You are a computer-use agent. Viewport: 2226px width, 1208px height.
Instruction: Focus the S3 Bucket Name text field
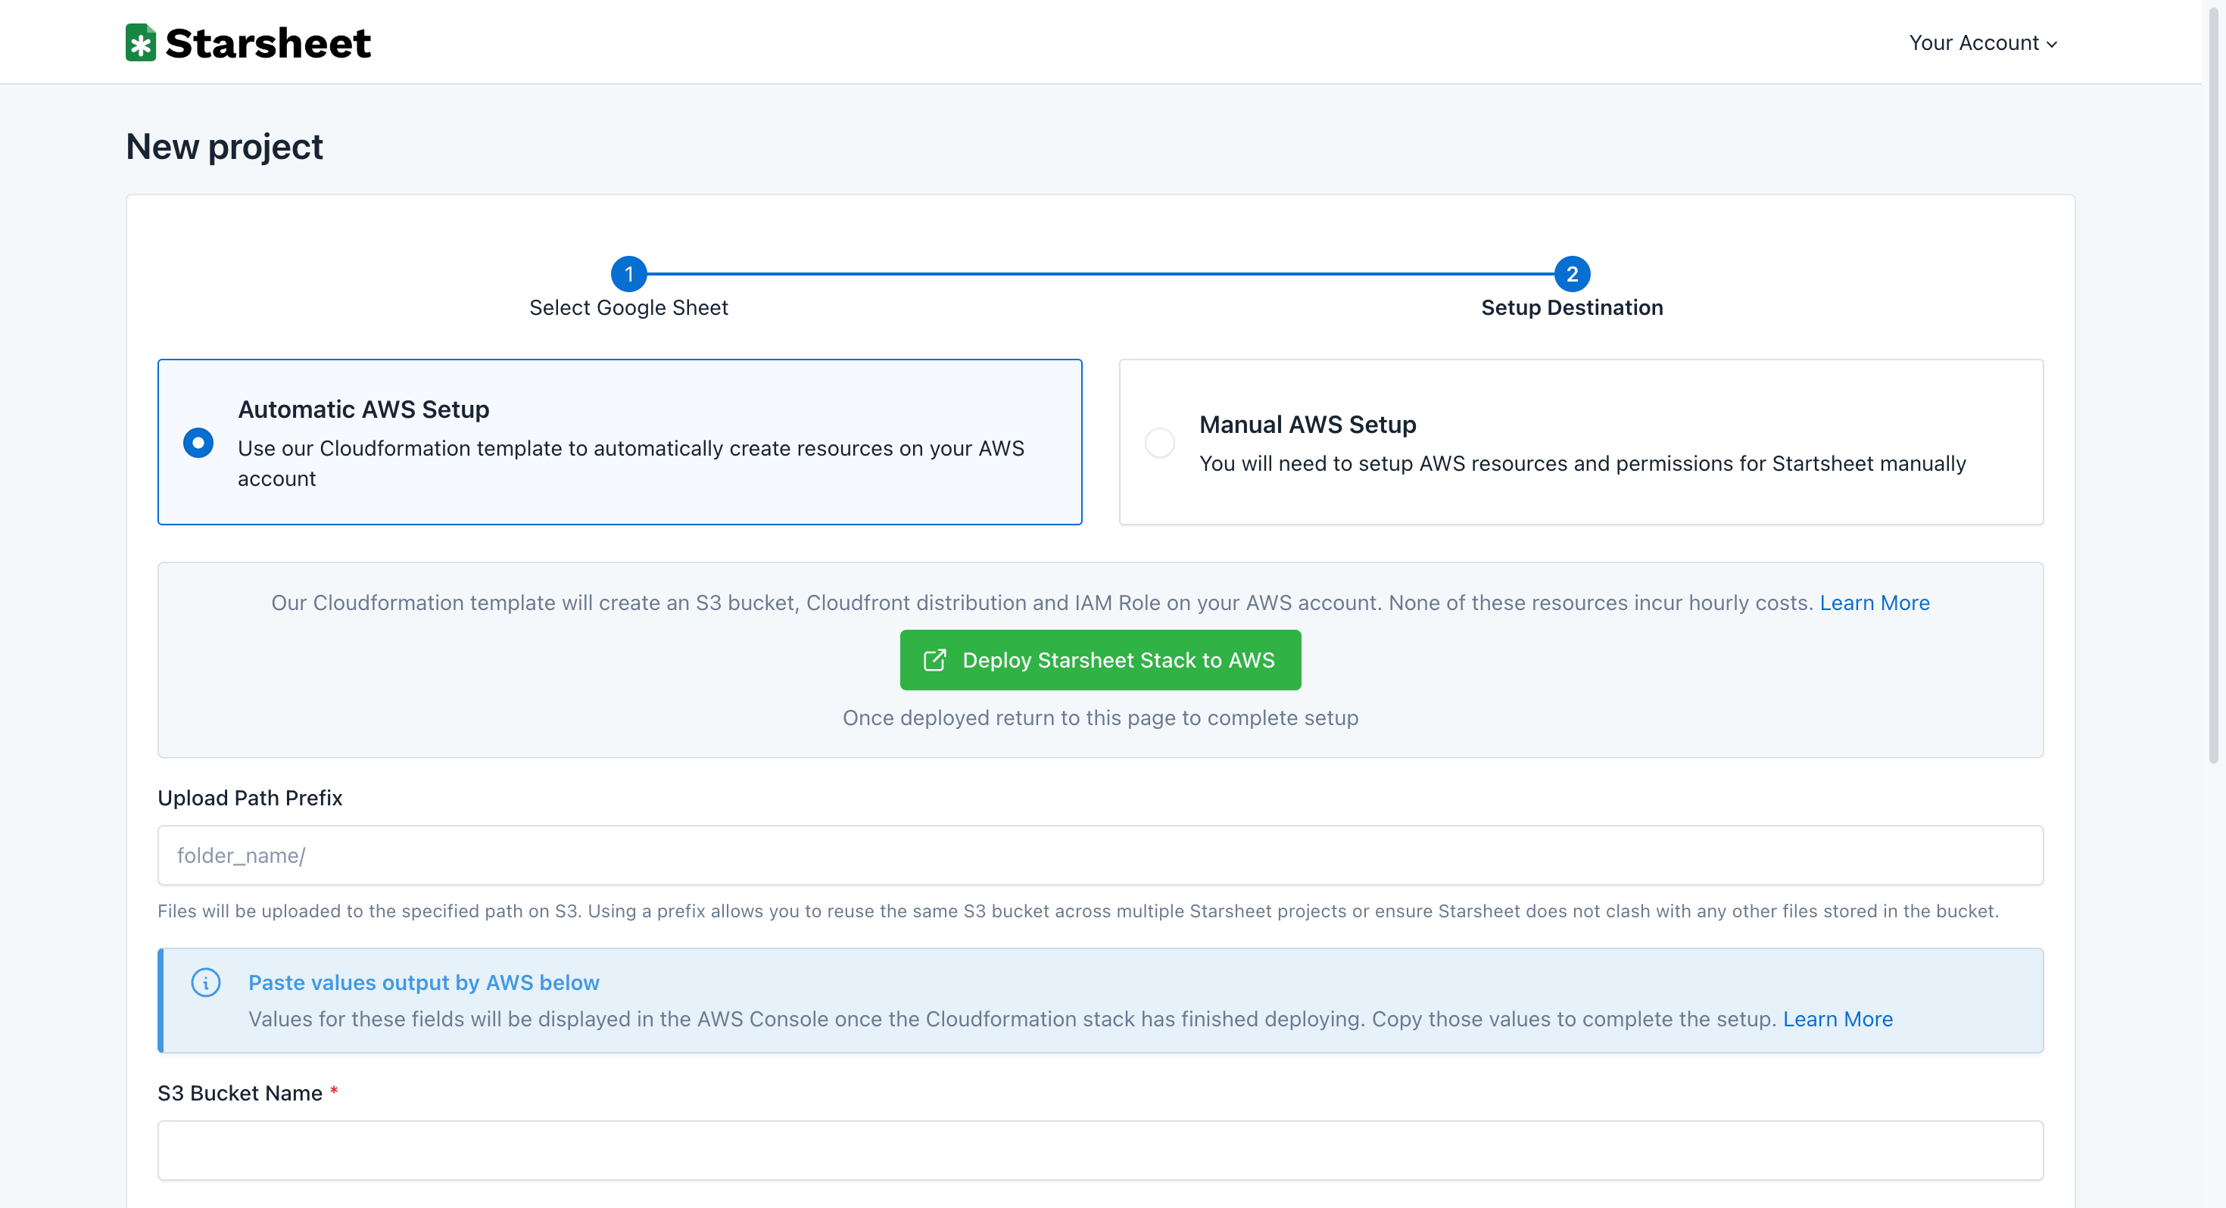[1100, 1150]
